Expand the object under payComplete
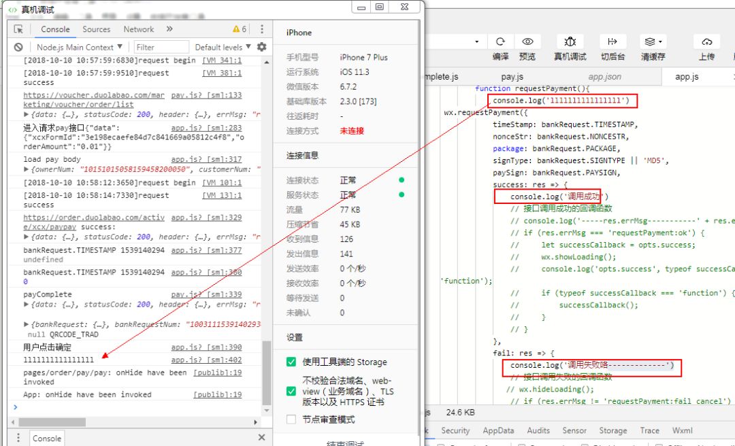 27,305
